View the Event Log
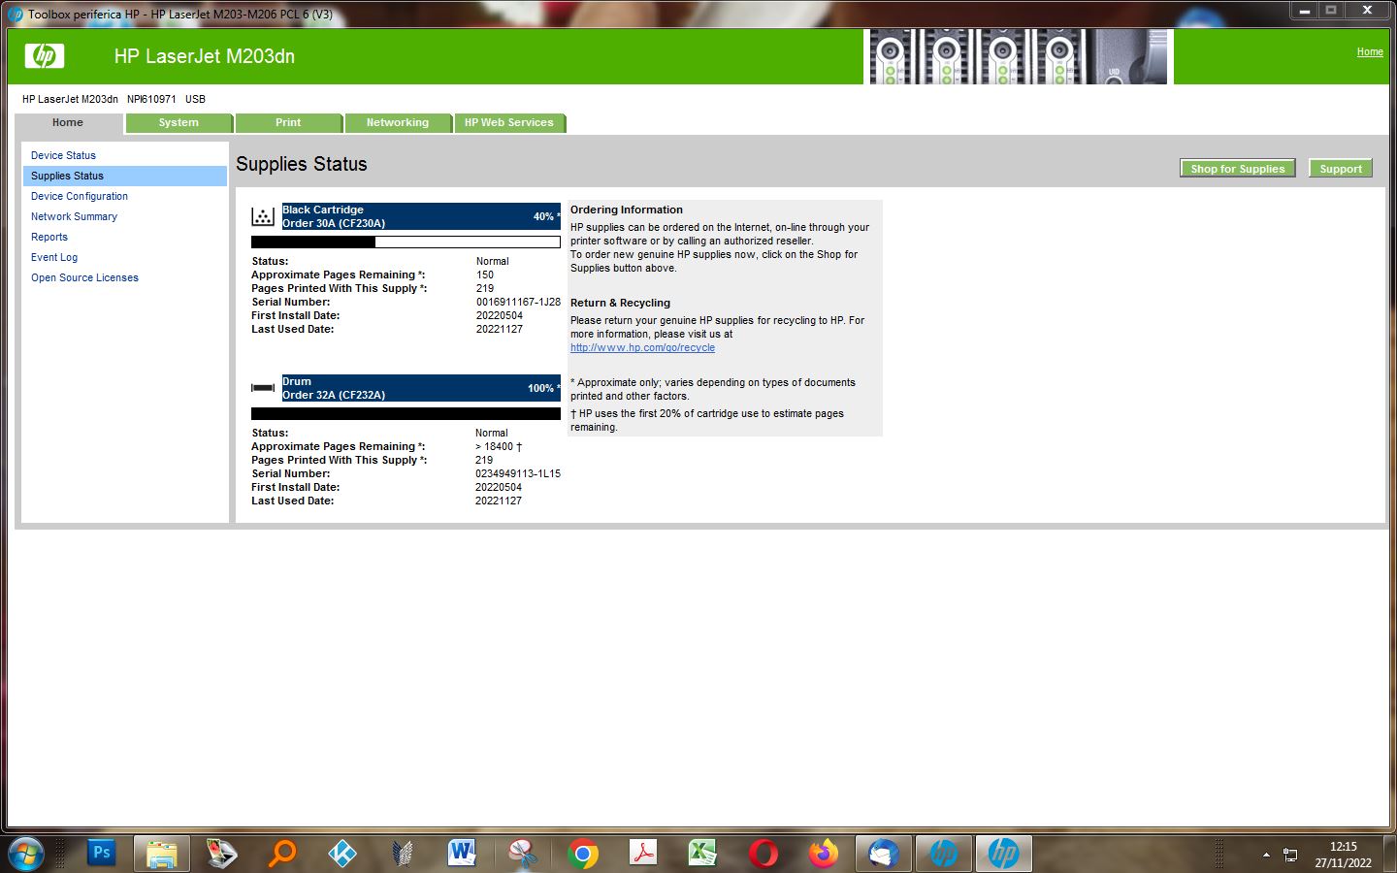The width and height of the screenshot is (1397, 873). 54,257
